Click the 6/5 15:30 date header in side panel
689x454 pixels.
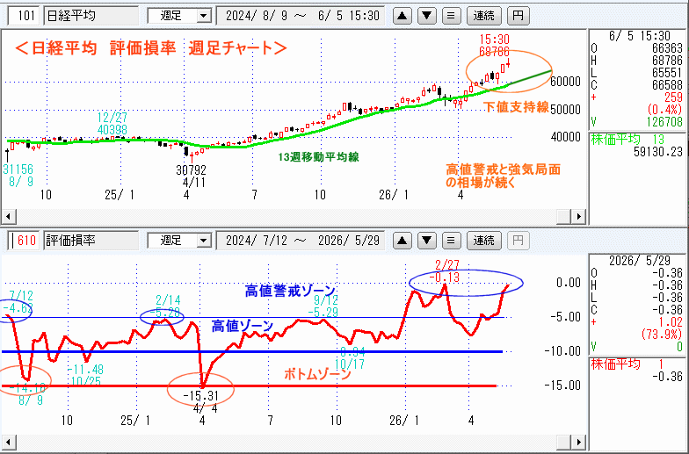coord(640,36)
